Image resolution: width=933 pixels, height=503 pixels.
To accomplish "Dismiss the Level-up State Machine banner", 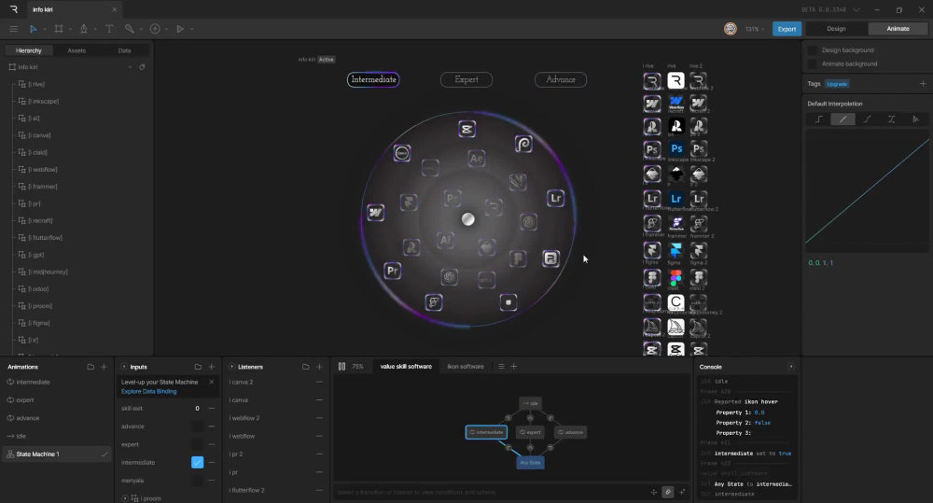I will 211,382.
